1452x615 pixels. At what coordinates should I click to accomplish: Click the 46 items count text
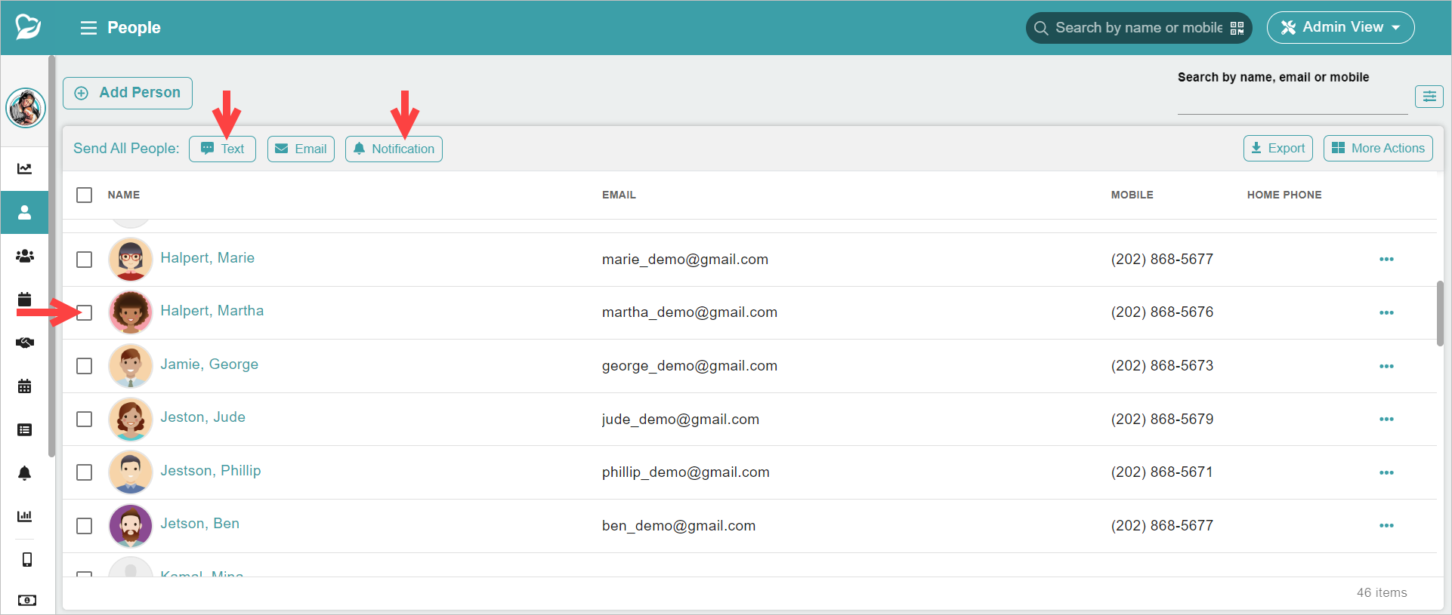[1382, 593]
